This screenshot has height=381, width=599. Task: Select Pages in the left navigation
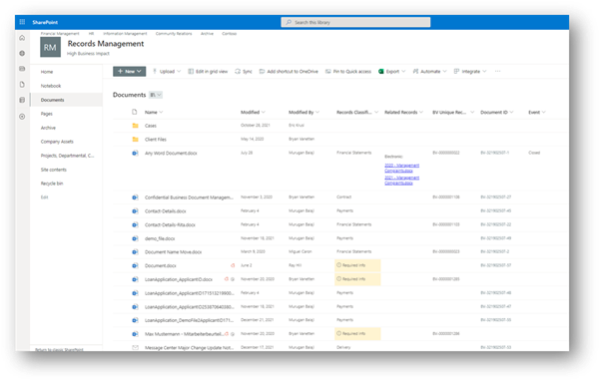click(x=47, y=114)
